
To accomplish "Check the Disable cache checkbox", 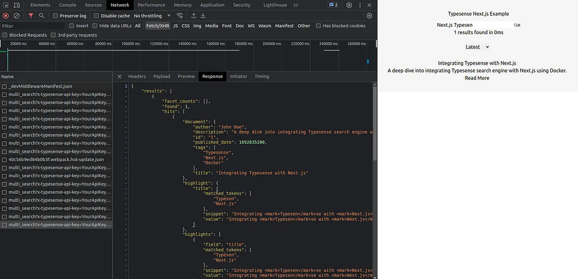I will 97,16.
